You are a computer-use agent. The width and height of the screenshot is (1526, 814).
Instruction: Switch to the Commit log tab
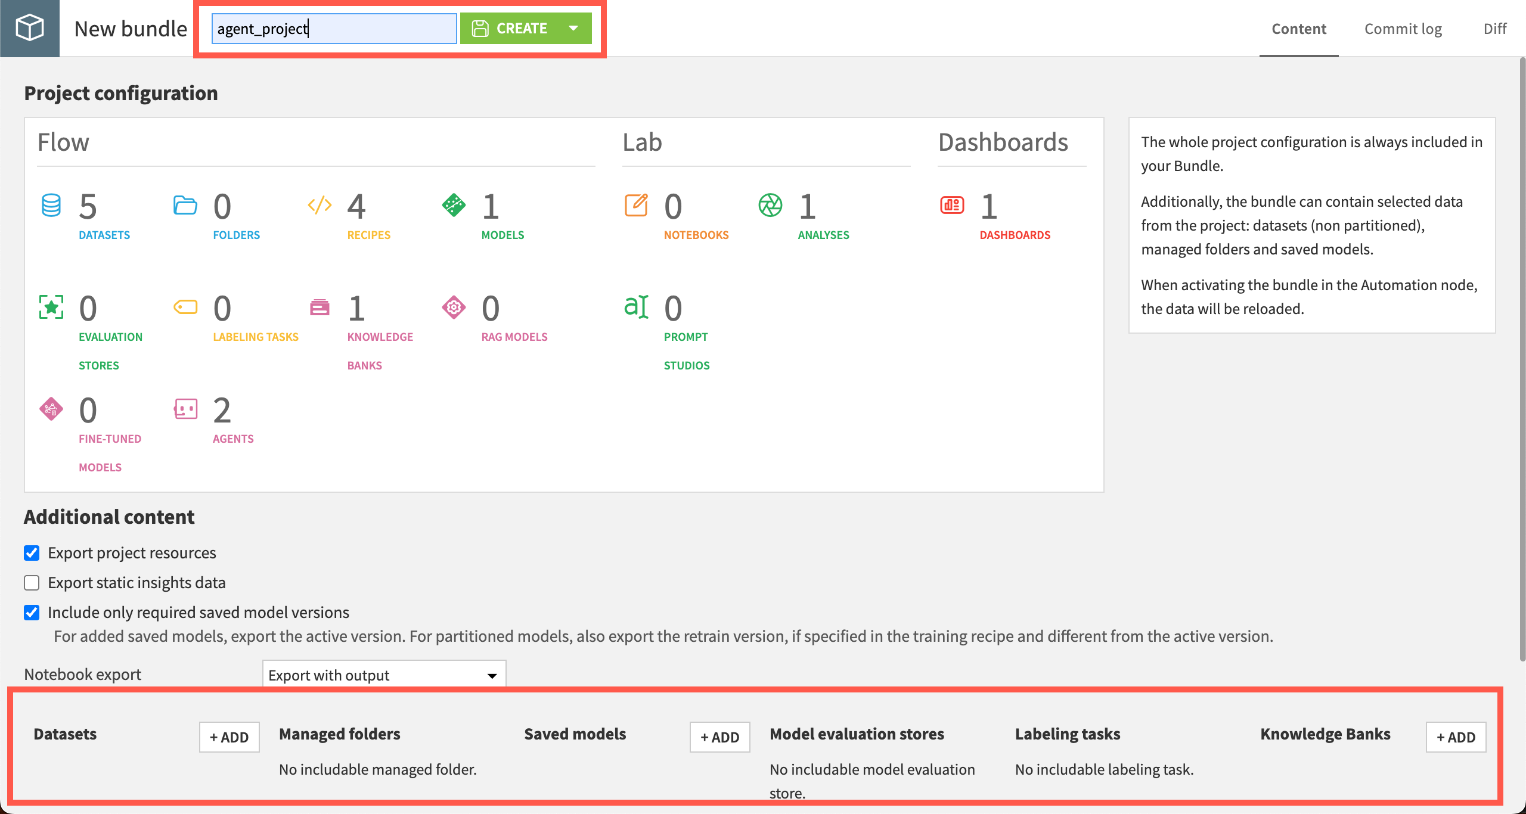click(1402, 28)
